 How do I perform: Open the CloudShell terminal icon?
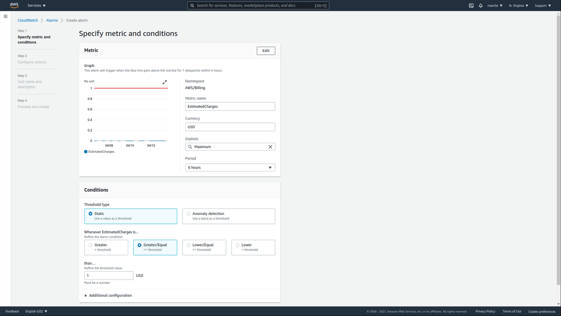(x=471, y=5)
